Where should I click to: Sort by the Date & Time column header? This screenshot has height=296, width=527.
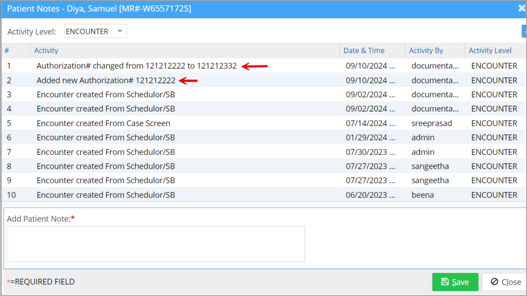click(364, 50)
